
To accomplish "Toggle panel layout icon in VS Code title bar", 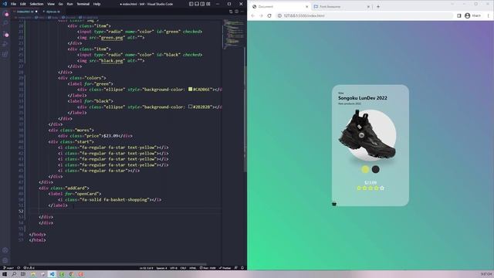I will (197, 4).
